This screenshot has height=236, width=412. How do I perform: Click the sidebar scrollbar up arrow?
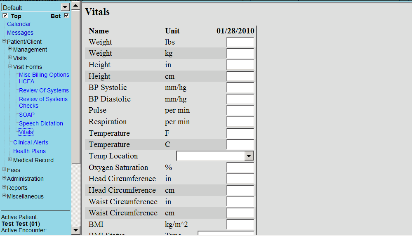[x=75, y=5]
